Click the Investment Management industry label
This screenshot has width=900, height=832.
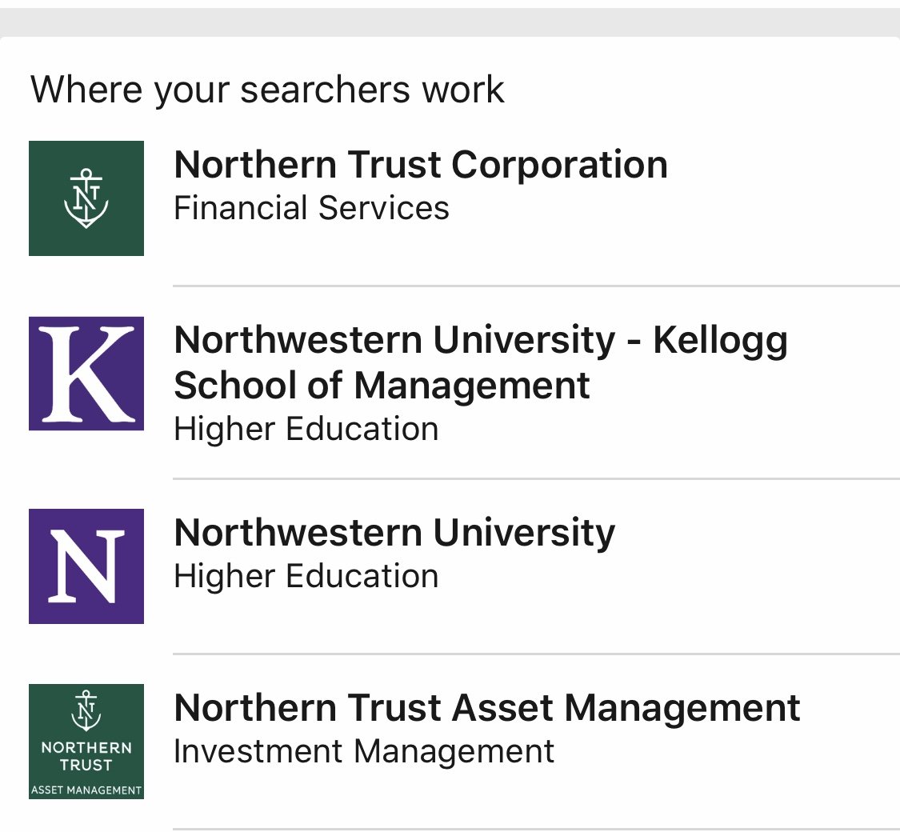pyautogui.click(x=363, y=752)
